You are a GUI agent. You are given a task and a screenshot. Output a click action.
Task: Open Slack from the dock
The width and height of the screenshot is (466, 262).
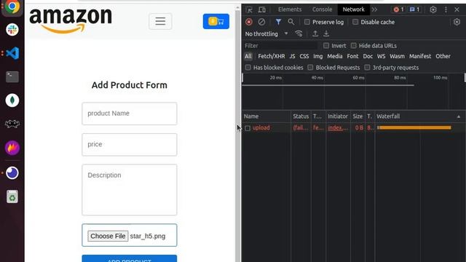pyautogui.click(x=12, y=30)
